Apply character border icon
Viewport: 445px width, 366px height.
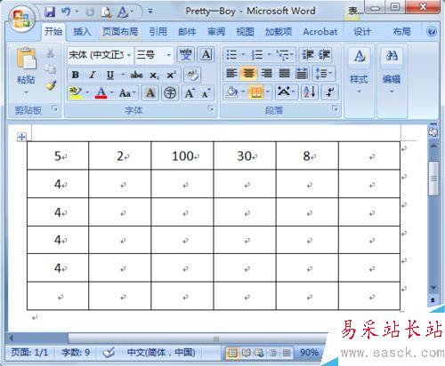tap(206, 54)
